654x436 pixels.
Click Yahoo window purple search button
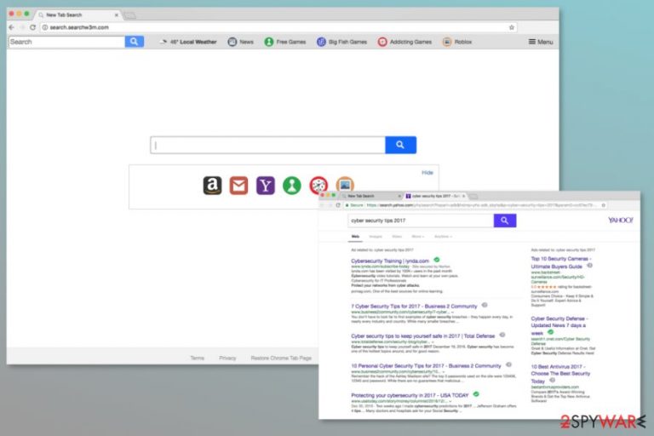coord(505,221)
